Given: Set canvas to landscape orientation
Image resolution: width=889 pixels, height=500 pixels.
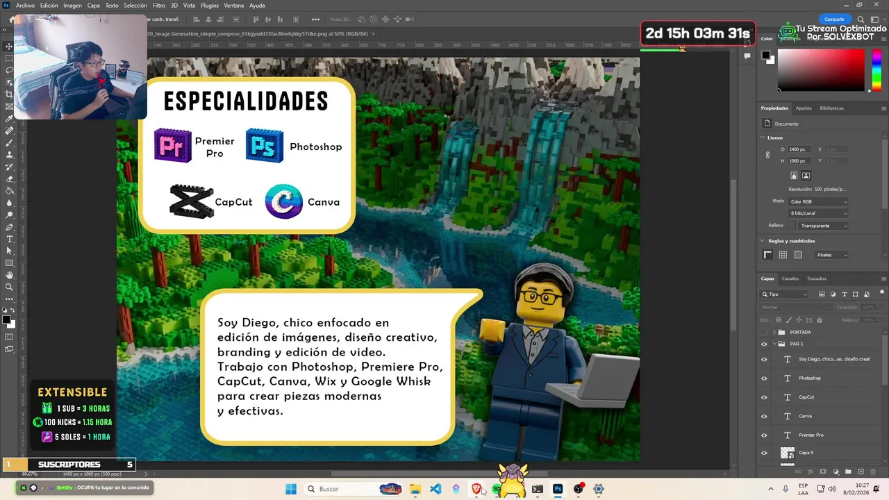Looking at the screenshot, I should (806, 176).
